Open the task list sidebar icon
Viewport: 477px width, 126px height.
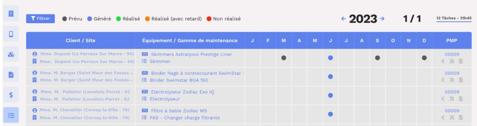(x=11, y=115)
